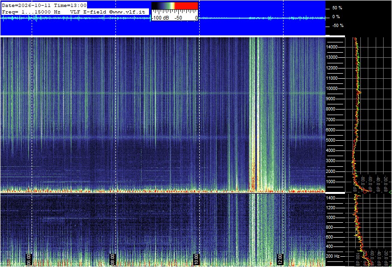Select the 600 label on the lower scale
The width and height of the screenshot is (392, 267).
(x=329, y=237)
